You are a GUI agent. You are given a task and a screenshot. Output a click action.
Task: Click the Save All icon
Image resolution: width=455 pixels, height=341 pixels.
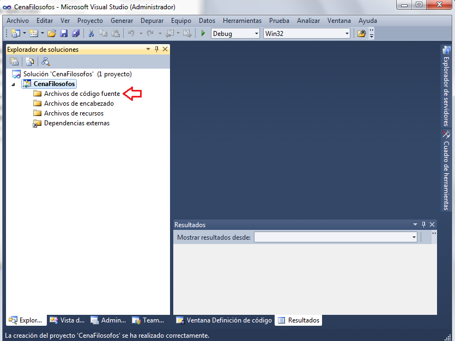pos(76,33)
